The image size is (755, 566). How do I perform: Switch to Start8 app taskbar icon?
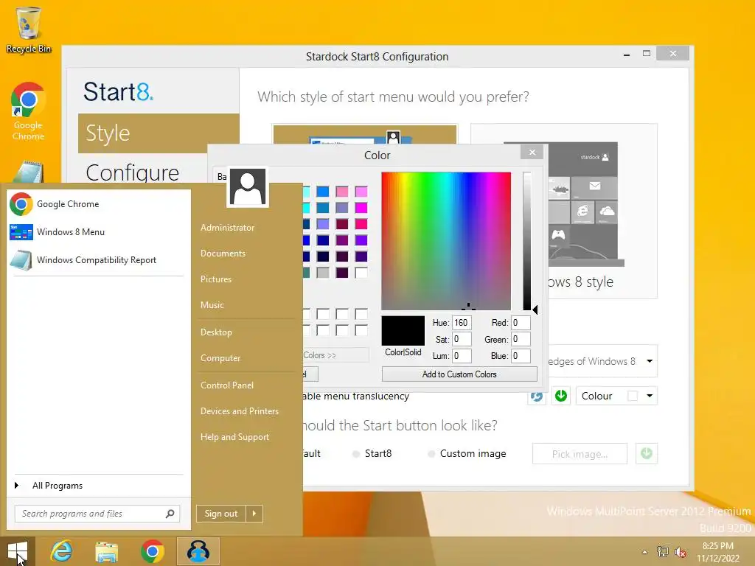tap(198, 551)
